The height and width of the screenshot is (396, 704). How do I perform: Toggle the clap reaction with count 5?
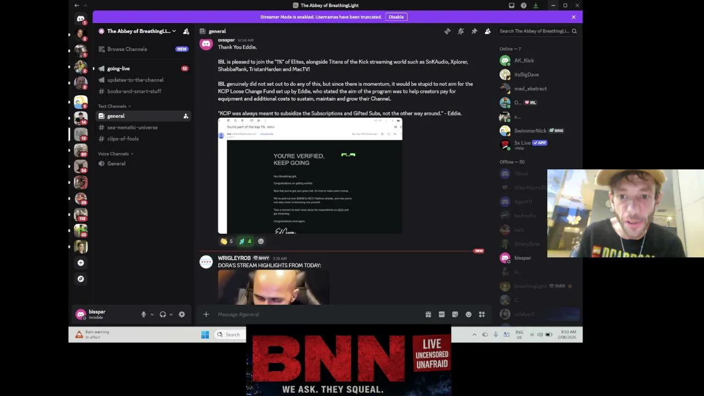pos(227,241)
